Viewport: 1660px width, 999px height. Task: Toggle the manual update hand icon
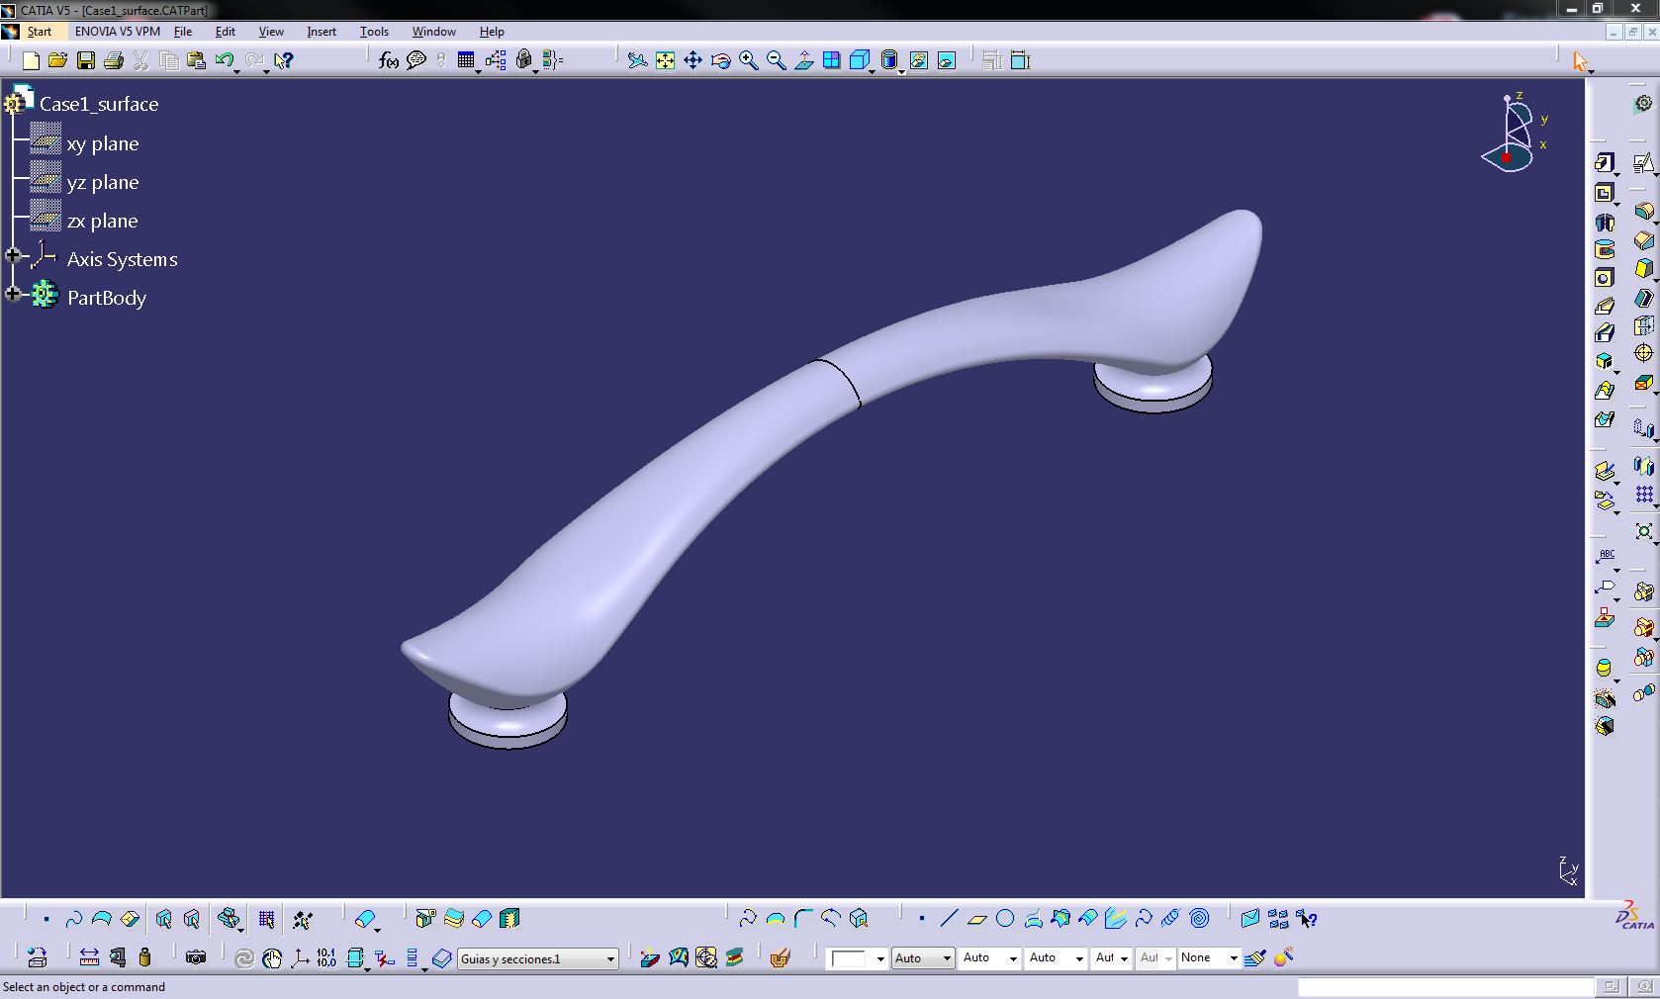pyautogui.click(x=272, y=957)
